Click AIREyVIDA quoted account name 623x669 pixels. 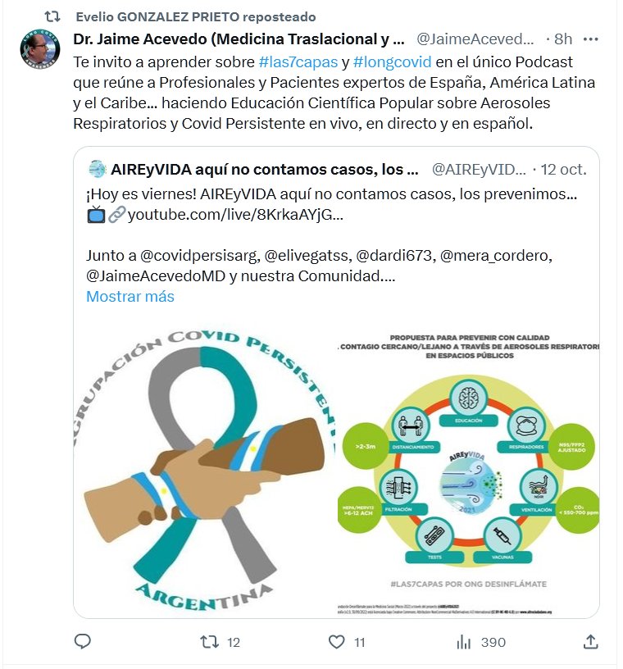[x=265, y=170]
